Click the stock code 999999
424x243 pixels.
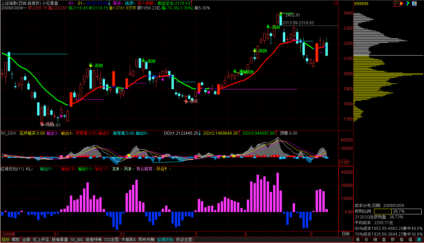(x=361, y=4)
